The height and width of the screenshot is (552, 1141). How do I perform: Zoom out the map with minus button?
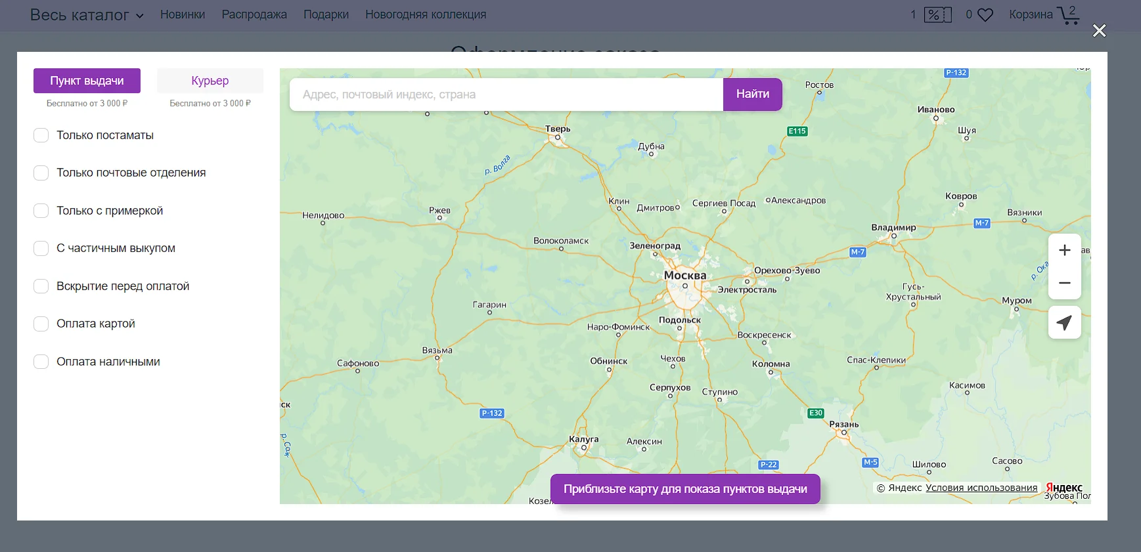1064,283
